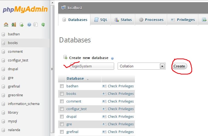
Task: Click Check Privileges icon for drupal
Action: [x=104, y=116]
